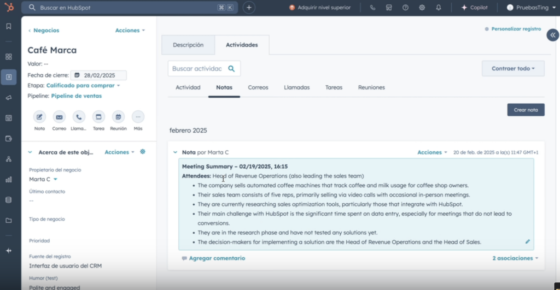Open the phone calling icon in the top bar

pyautogui.click(x=372, y=8)
